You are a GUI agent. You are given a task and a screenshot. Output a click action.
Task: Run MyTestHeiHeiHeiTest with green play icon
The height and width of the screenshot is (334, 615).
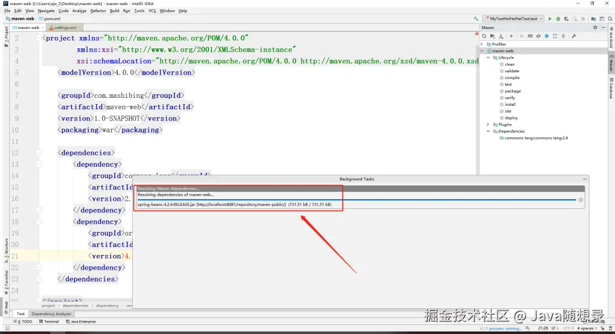(550, 18)
